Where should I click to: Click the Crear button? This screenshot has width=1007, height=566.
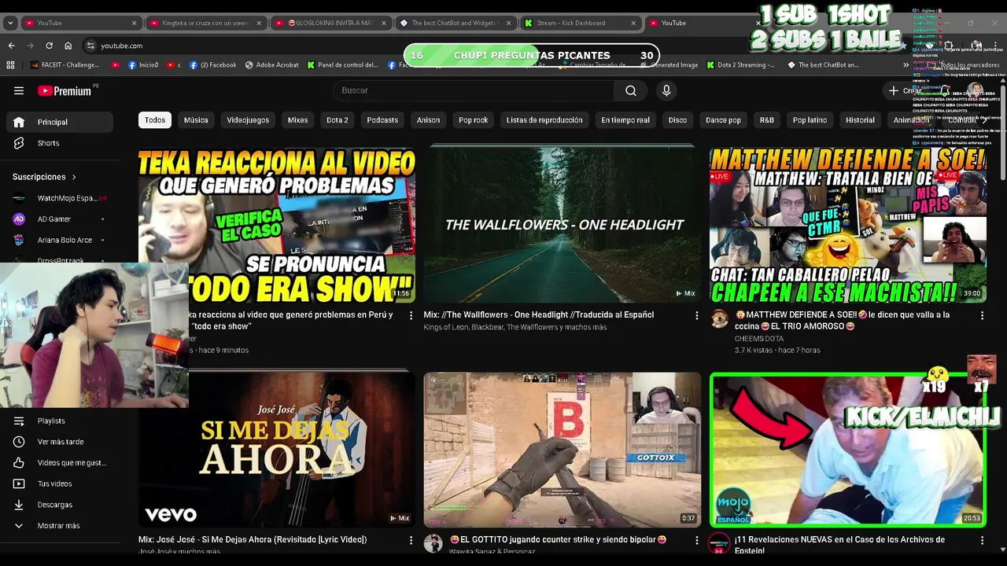[x=906, y=90]
